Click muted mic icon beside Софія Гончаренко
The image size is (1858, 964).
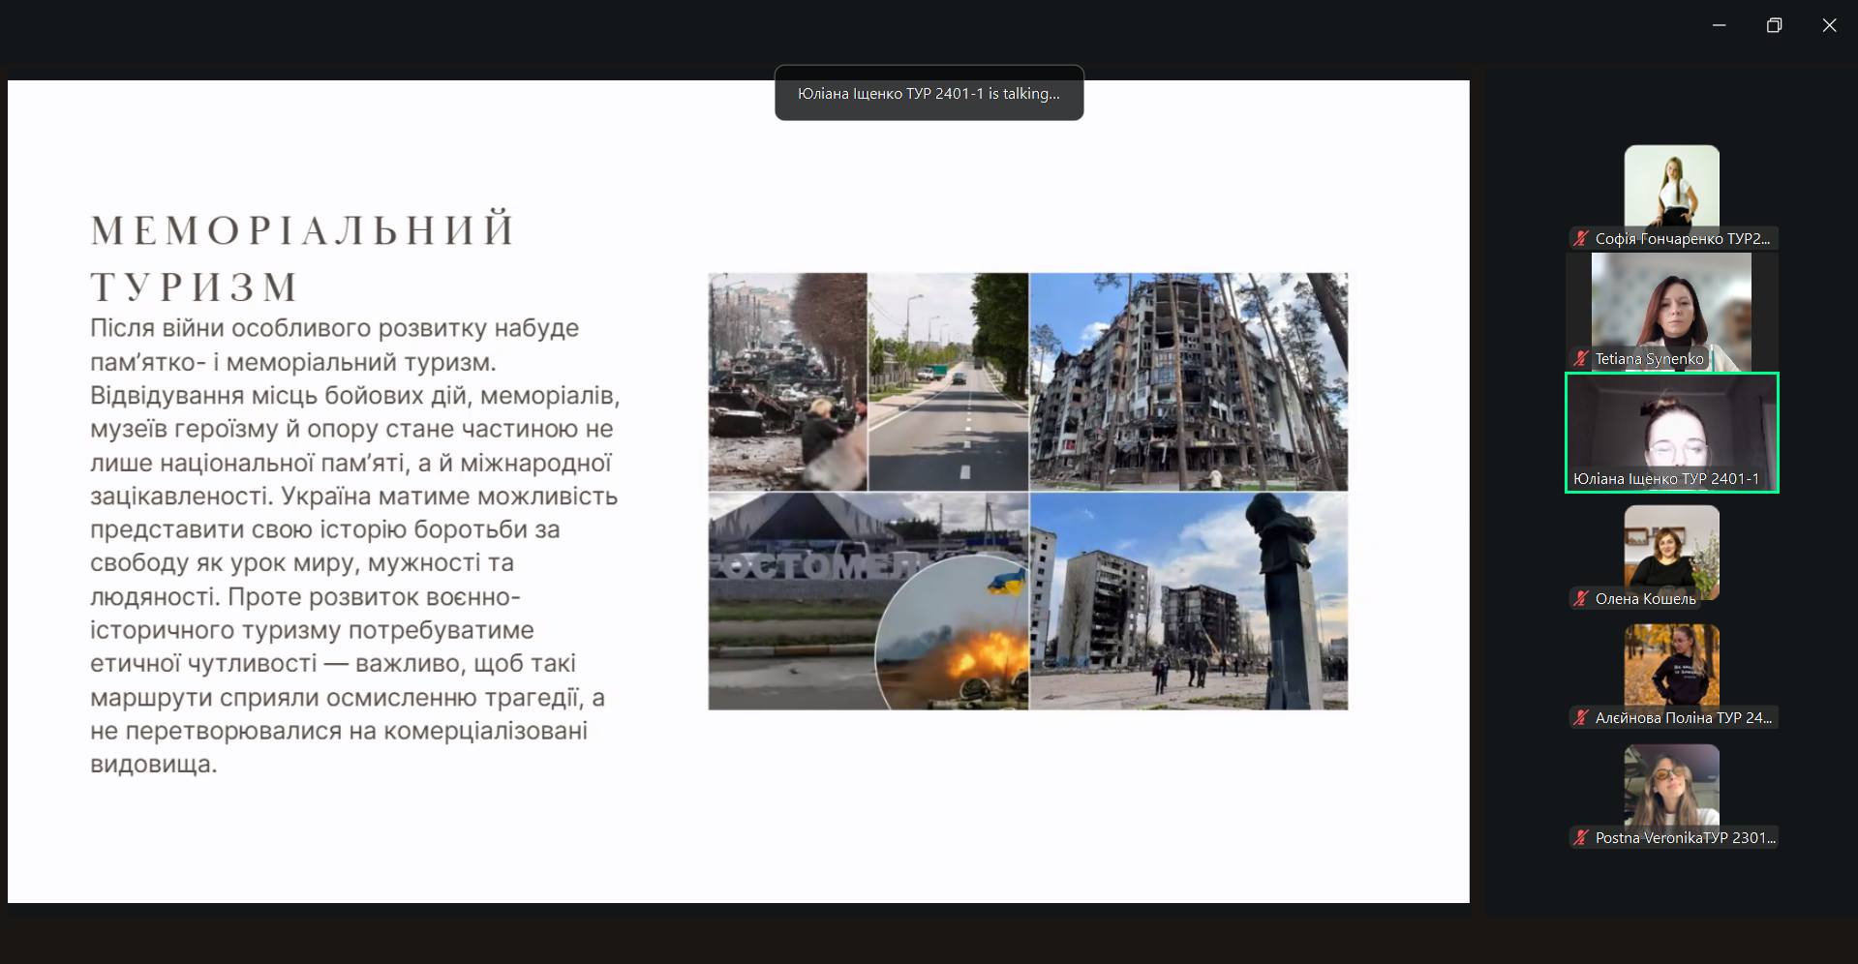(1581, 238)
